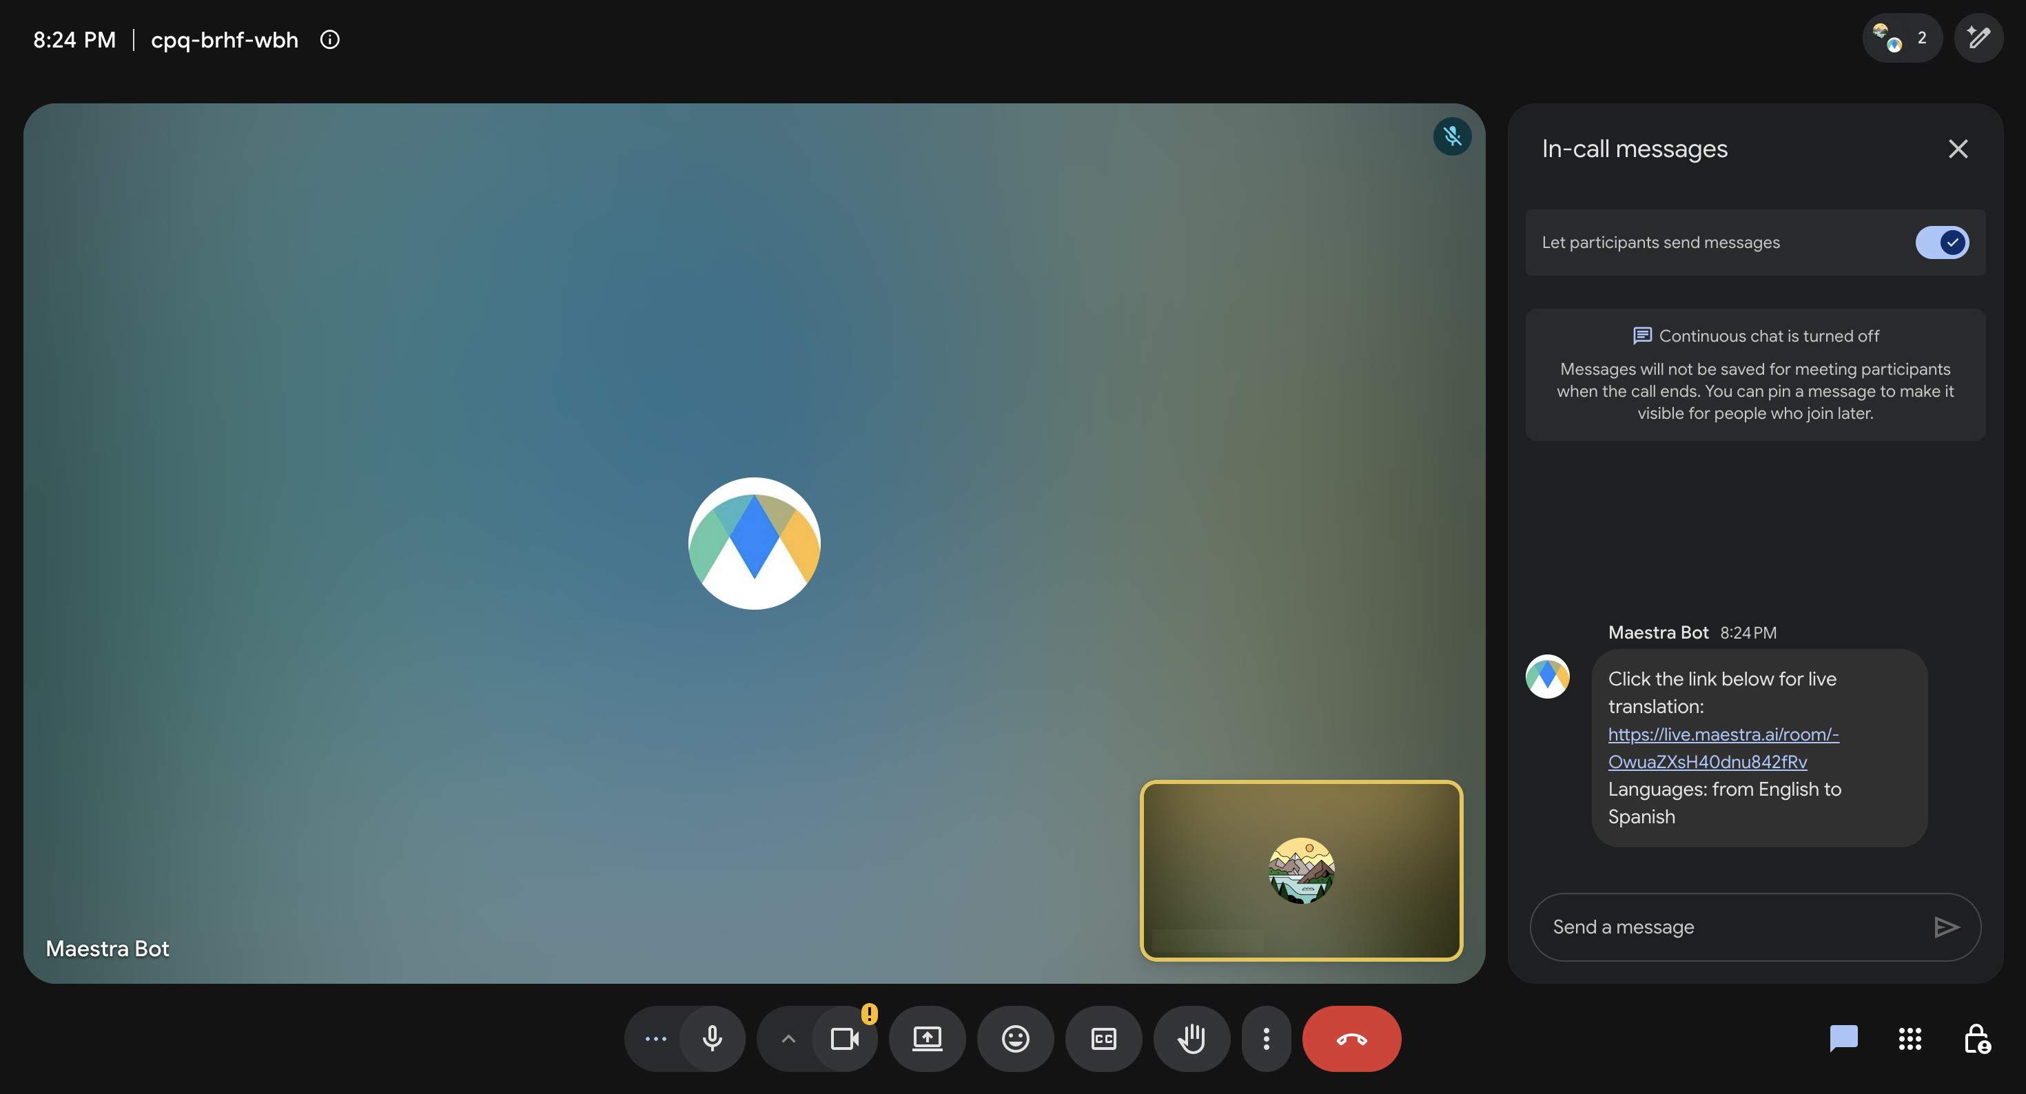Image resolution: width=2026 pixels, height=1094 pixels.
Task: Click the In-call messages heading
Action: click(1635, 149)
